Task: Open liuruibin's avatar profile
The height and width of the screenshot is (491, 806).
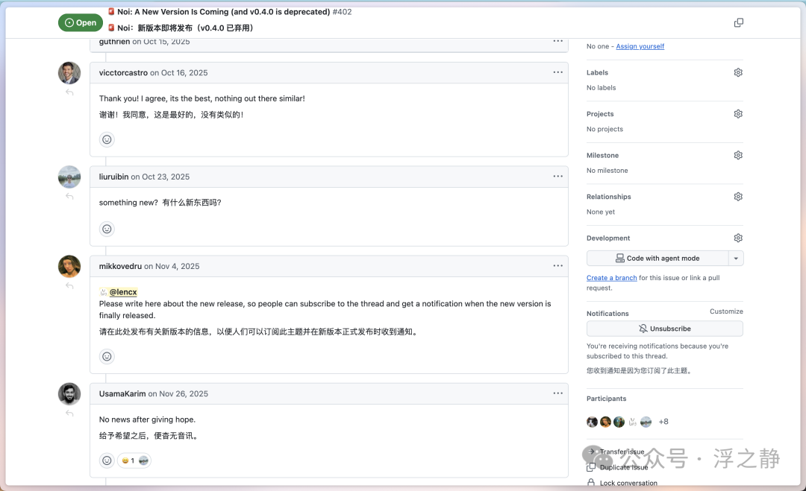Action: tap(69, 177)
